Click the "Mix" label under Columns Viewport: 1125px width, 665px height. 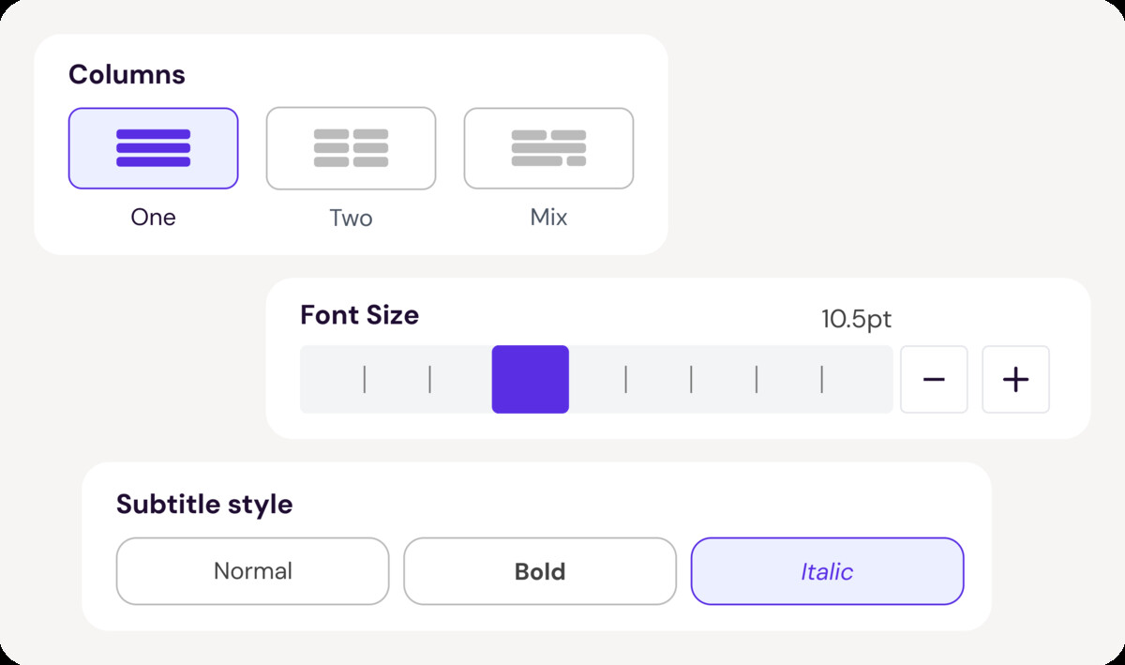tap(548, 218)
